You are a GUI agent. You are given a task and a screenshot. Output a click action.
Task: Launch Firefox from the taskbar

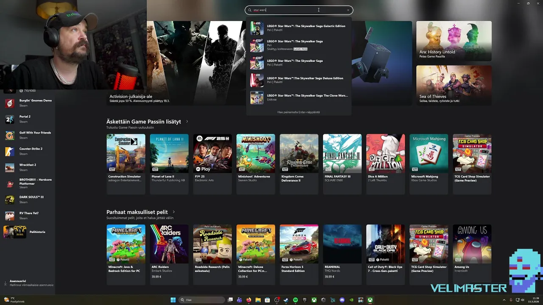pos(249,300)
